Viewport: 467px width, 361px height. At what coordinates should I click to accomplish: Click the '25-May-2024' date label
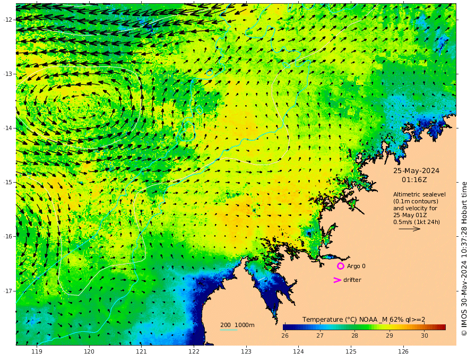pyautogui.click(x=416, y=170)
